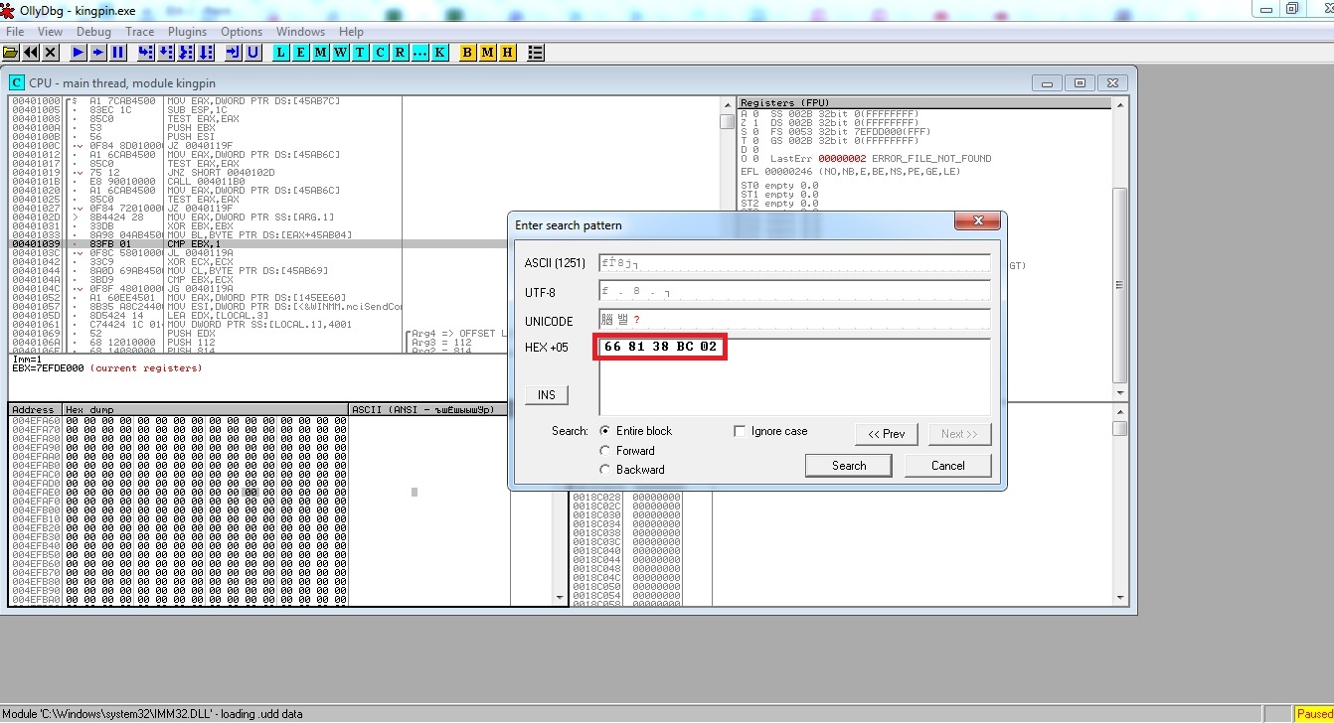Click the Registers (FPU) header bar
Screen dimensions: 1334x723
(924, 102)
